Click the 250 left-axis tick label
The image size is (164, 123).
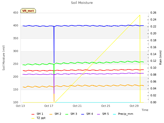tap(16, 64)
